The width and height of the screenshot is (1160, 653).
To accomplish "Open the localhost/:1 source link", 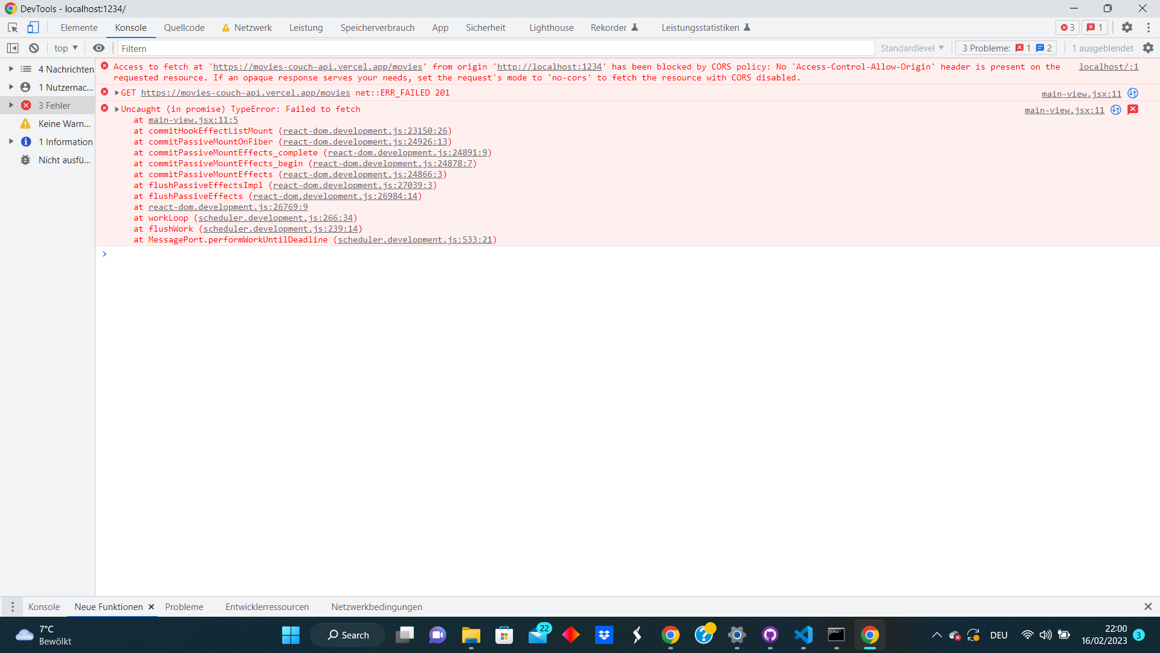I will pyautogui.click(x=1109, y=67).
